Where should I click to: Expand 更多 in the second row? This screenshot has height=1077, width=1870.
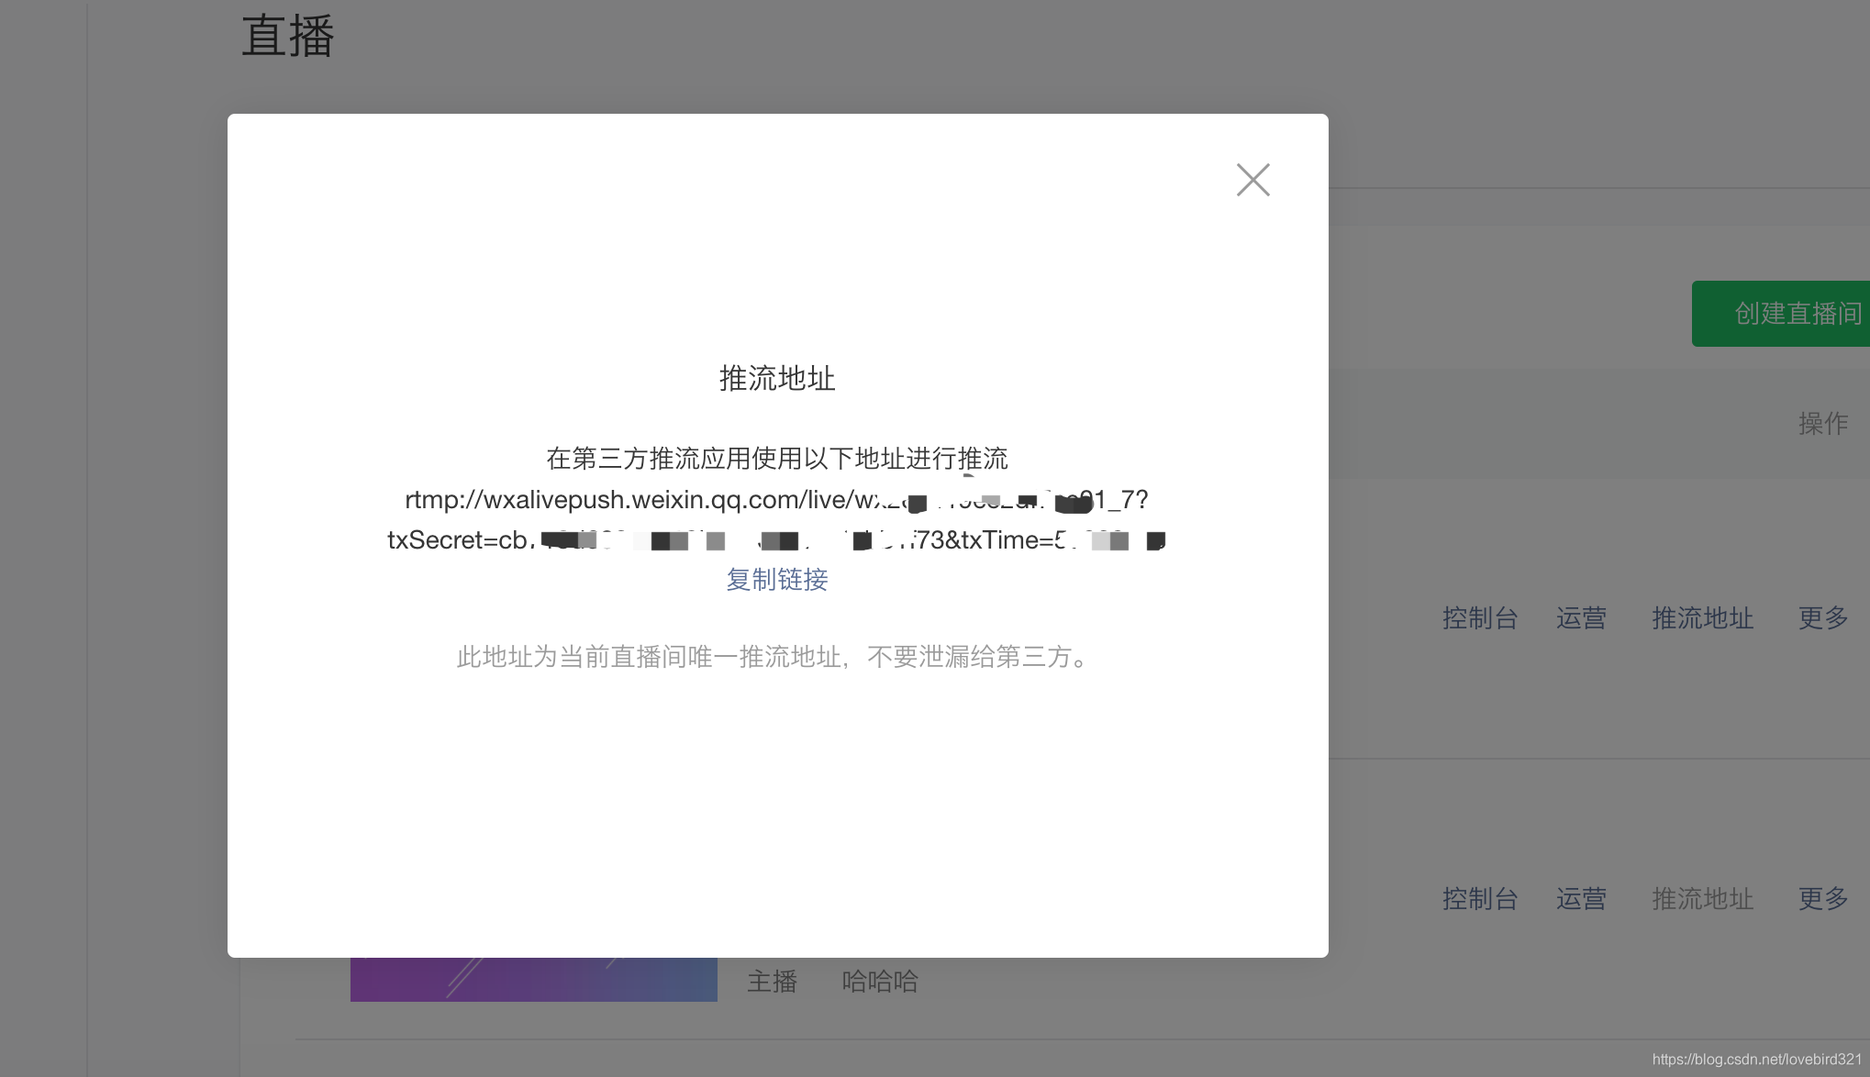pos(1822,899)
